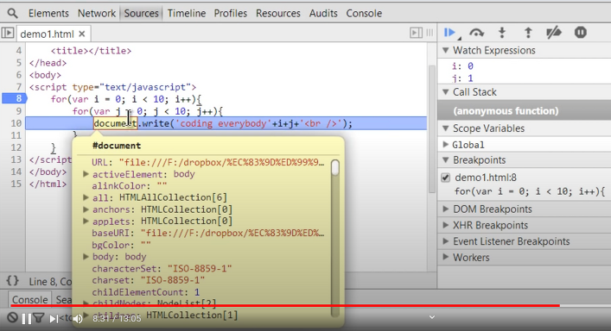The width and height of the screenshot is (611, 331).
Task: Jump to the demo1.html:8 breakpoint location
Action: pos(486,178)
